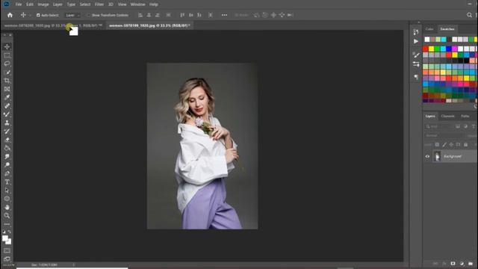
Task: Select the Lasso tool
Action: [7, 64]
